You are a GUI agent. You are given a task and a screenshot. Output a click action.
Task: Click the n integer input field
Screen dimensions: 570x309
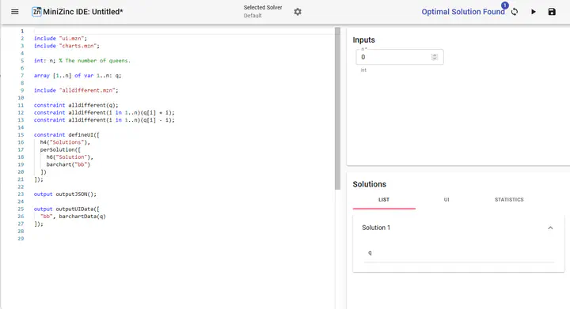pyautogui.click(x=400, y=57)
